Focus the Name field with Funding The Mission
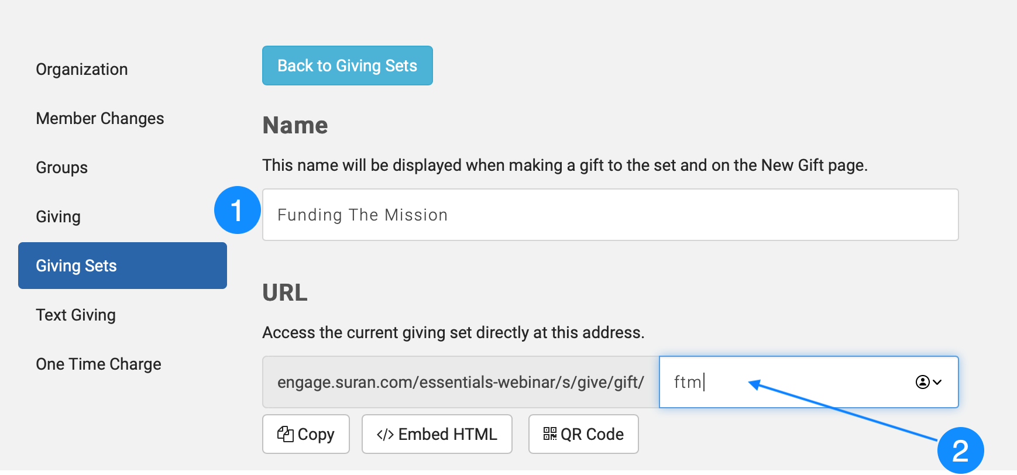Screen dimensions: 1017x475 [610, 215]
